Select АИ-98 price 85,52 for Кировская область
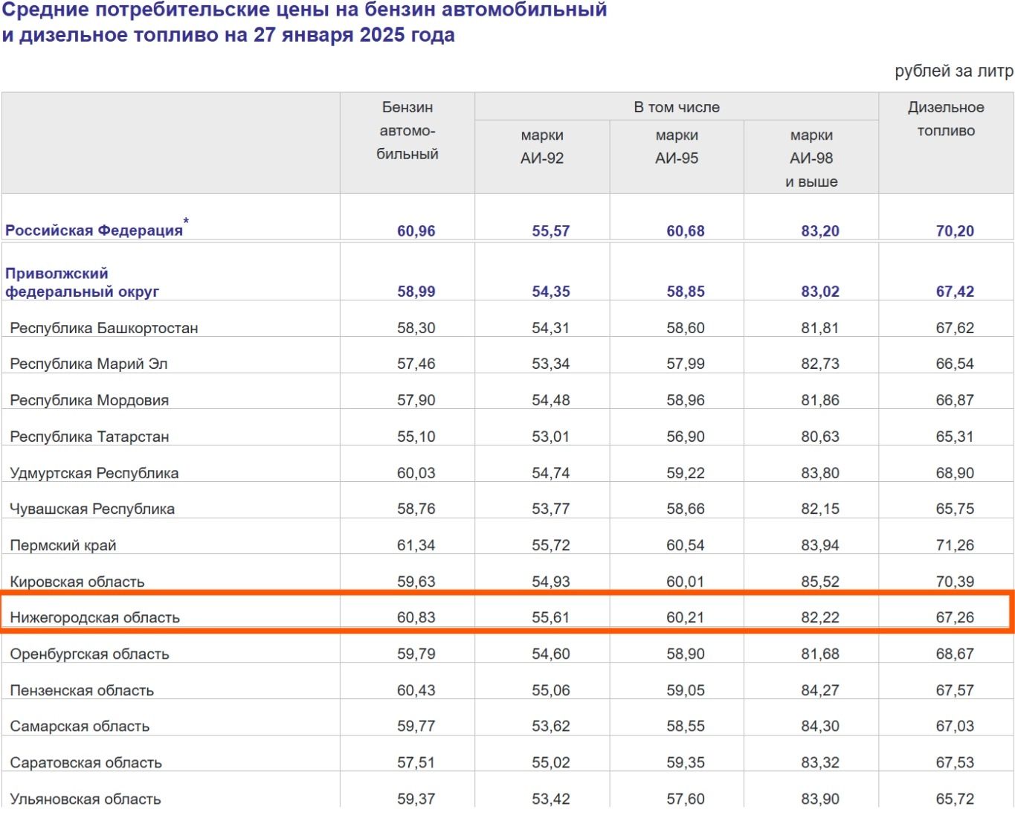The image size is (1015, 824). [820, 582]
